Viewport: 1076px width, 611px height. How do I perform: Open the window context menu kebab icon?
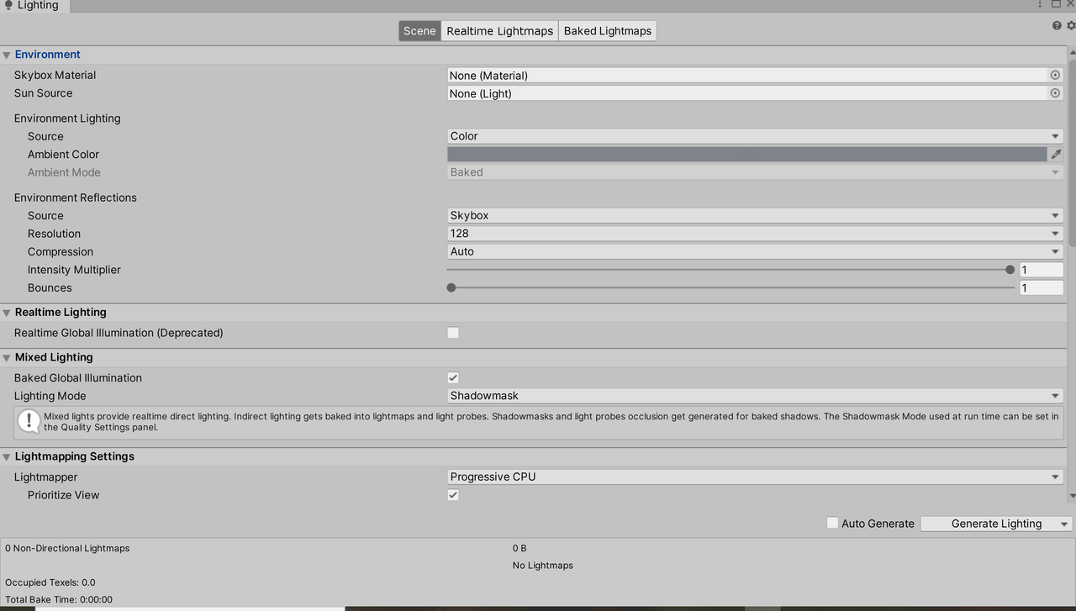1040,4
